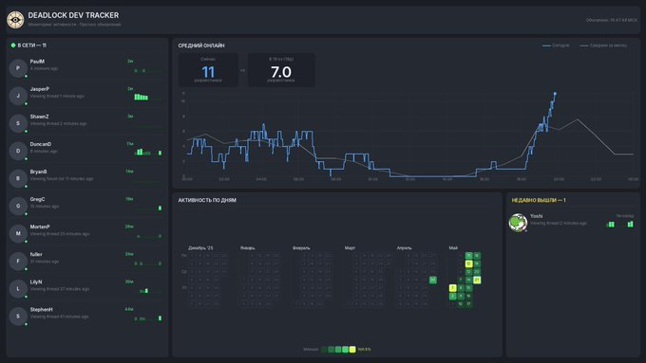Open DuncanD's avatar
The width and height of the screenshot is (646, 363).
[18, 151]
